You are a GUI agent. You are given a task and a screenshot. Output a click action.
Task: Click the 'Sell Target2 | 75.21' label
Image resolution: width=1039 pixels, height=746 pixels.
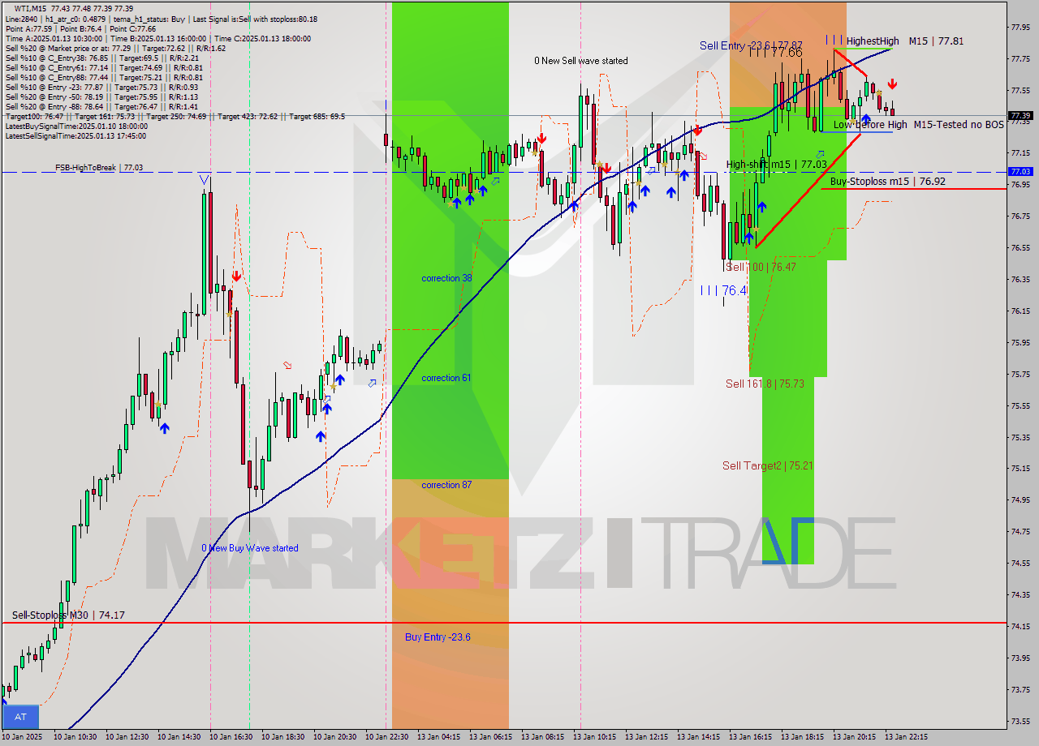[x=767, y=465]
